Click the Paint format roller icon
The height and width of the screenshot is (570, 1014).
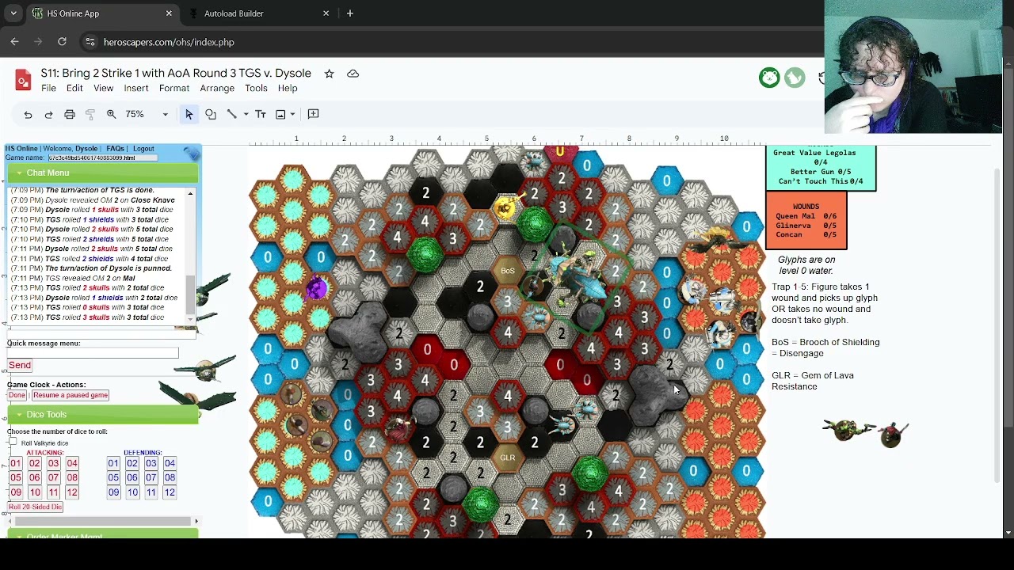[x=90, y=114]
